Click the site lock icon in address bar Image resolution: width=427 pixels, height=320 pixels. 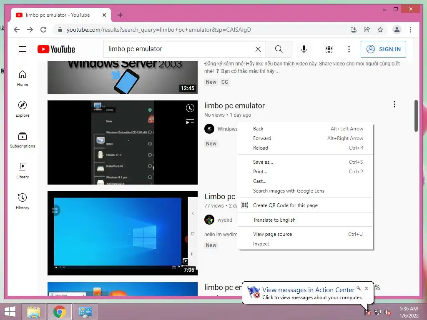60,30
